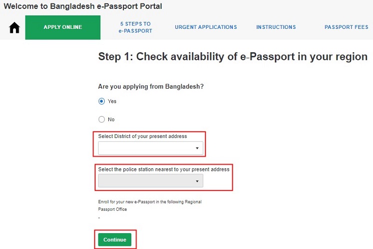373x249 pixels.
Task: Click the 'Welcome to Bangladesh e-Passport Portal' title
Action: pyautogui.click(x=83, y=6)
